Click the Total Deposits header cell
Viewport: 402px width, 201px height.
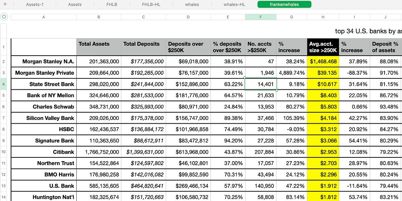pyautogui.click(x=143, y=47)
